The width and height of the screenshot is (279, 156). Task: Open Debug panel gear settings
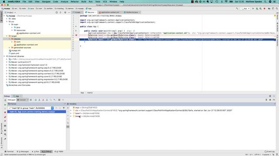point(270,96)
